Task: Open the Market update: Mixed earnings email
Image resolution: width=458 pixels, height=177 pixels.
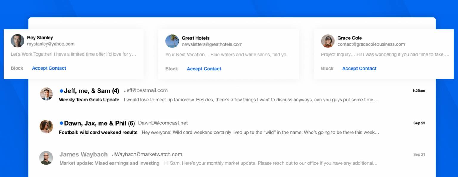Action: pos(232,158)
